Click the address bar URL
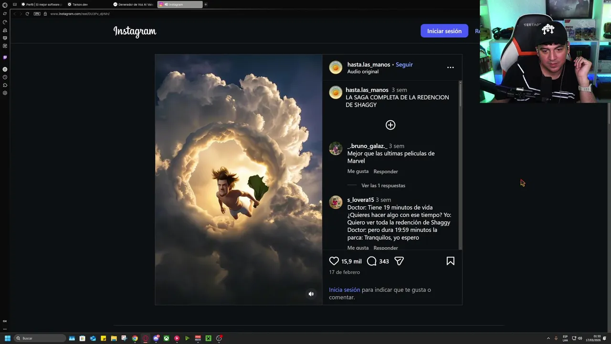The image size is (611, 344). pos(80,14)
